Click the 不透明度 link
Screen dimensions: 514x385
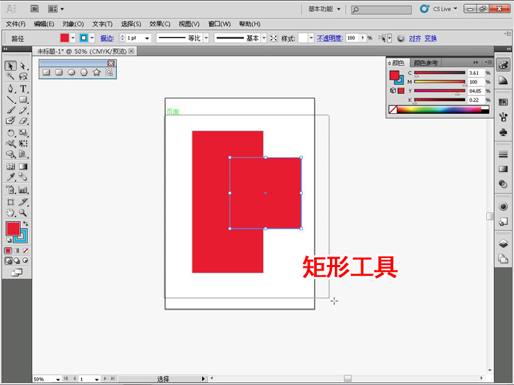point(330,38)
